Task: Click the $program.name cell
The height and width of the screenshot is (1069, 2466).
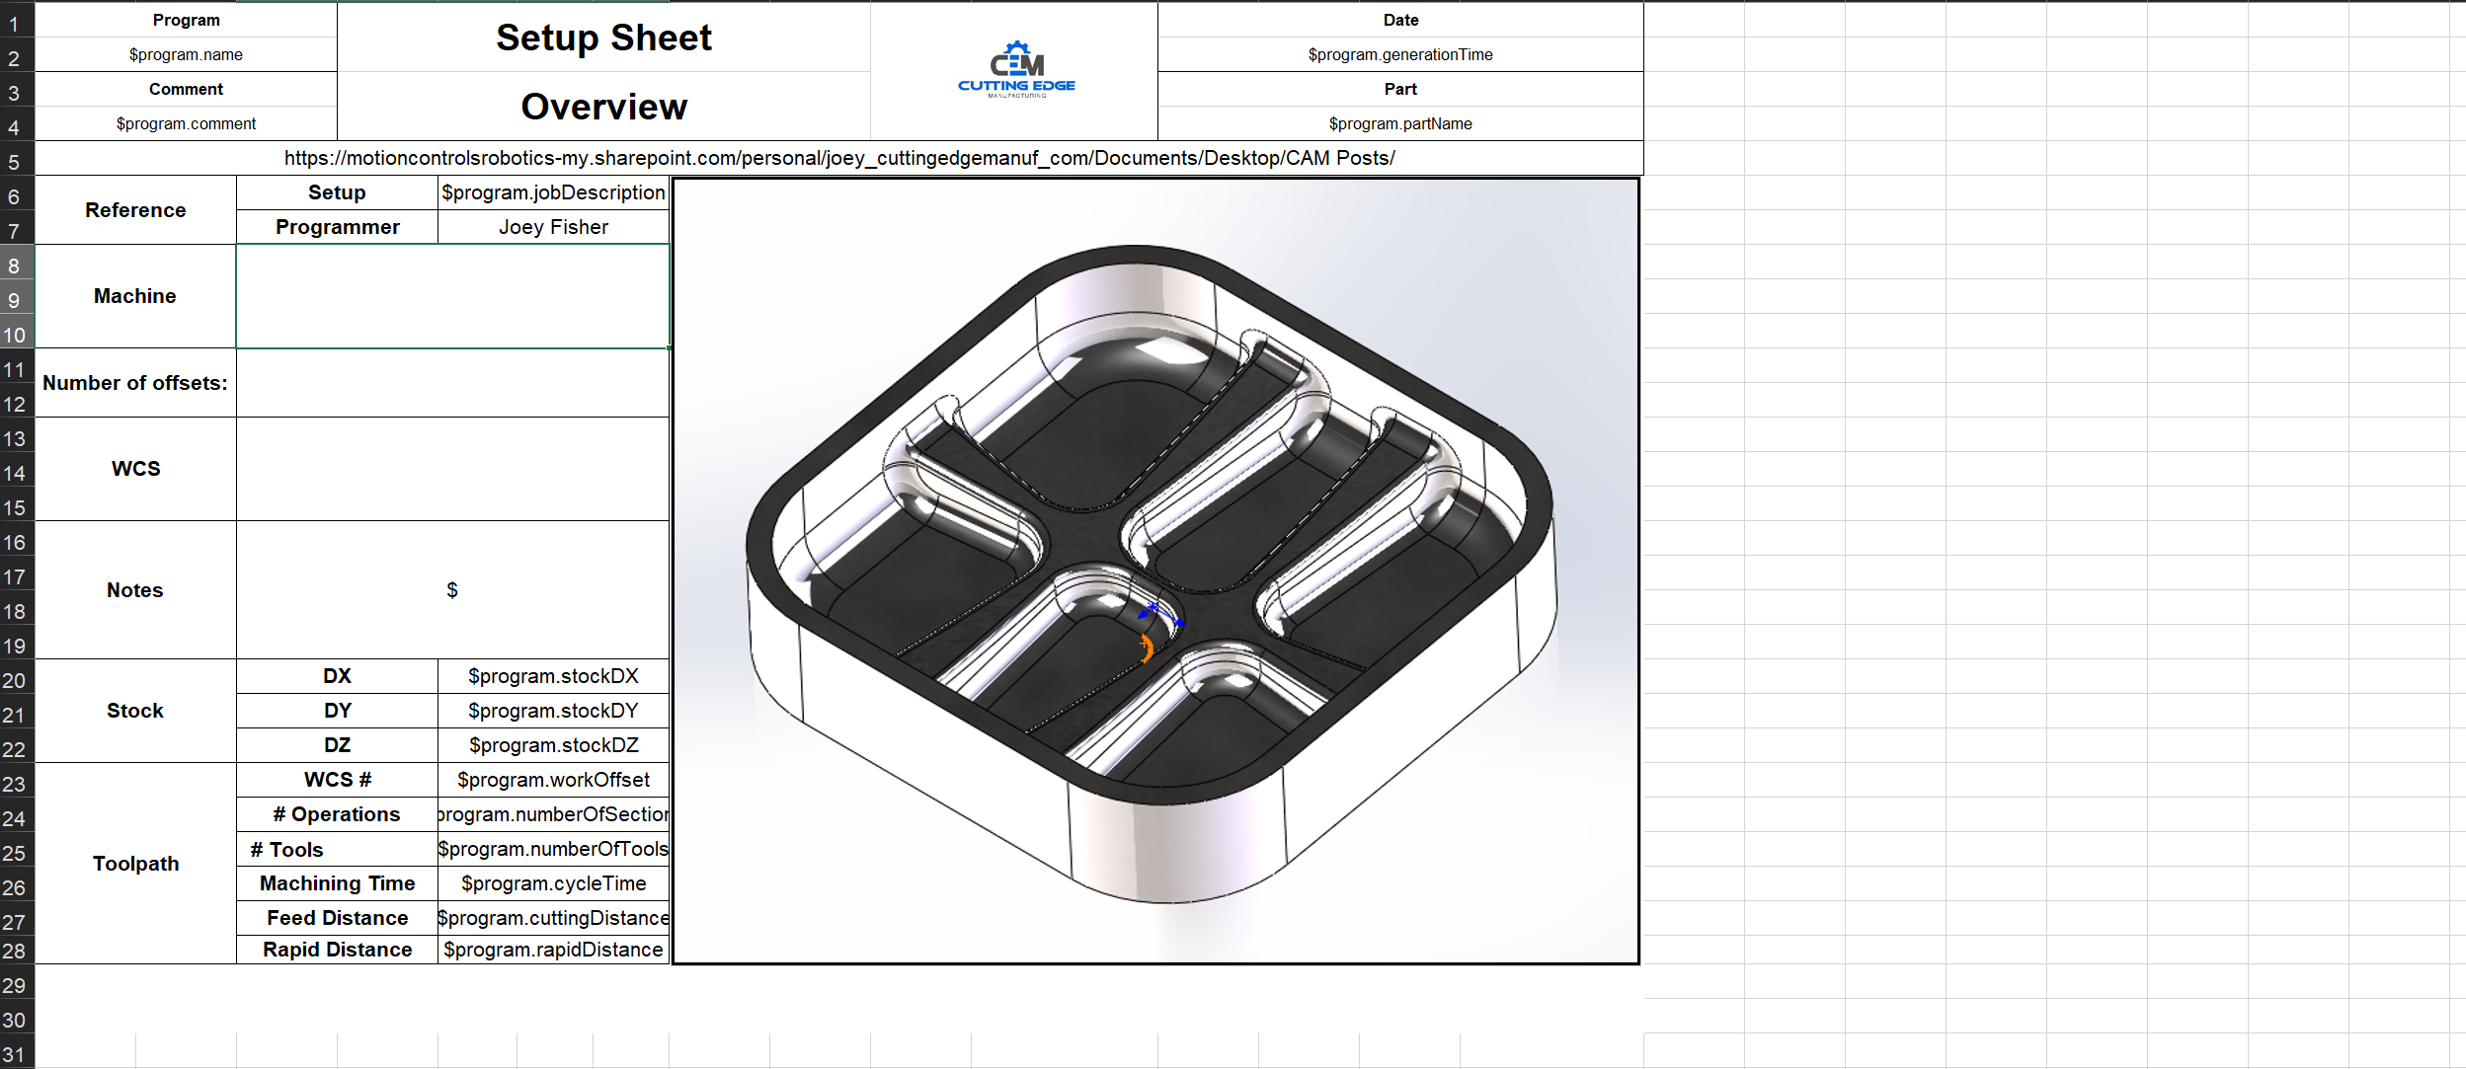Action: point(186,54)
